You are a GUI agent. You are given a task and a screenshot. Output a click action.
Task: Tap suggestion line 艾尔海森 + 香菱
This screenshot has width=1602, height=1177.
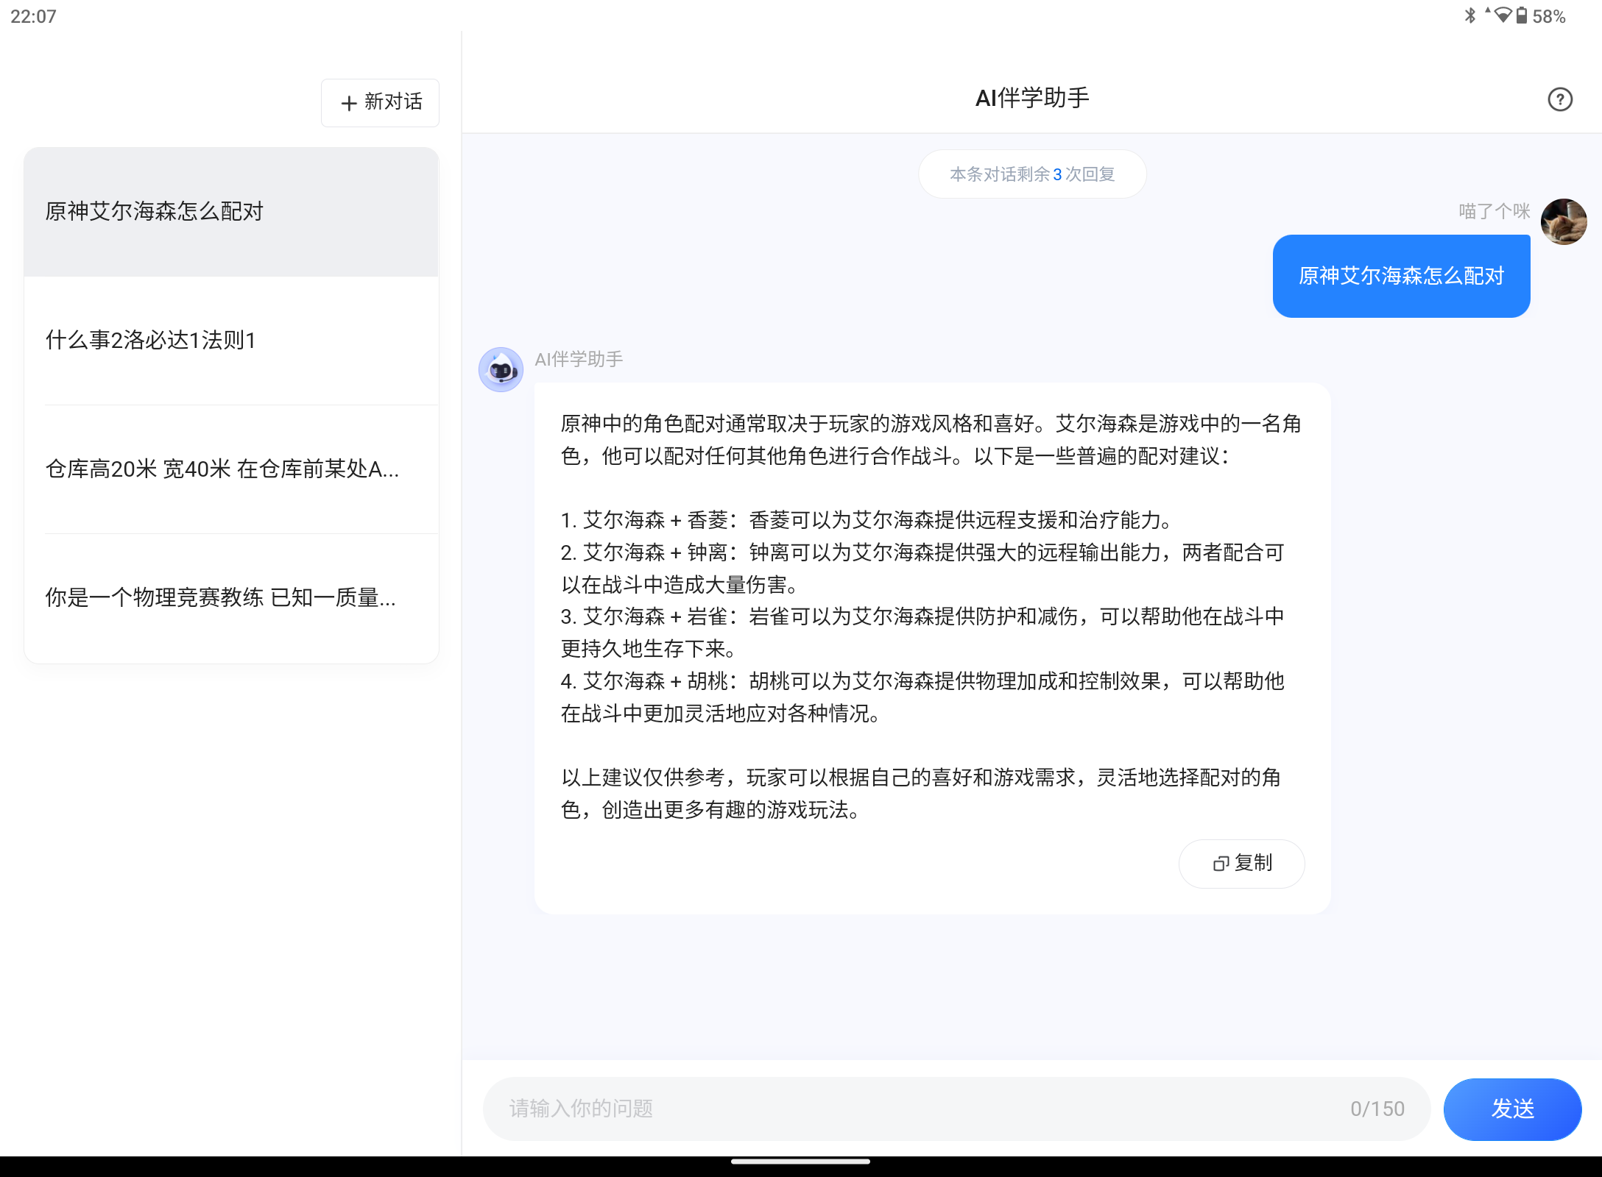pyautogui.click(x=866, y=520)
